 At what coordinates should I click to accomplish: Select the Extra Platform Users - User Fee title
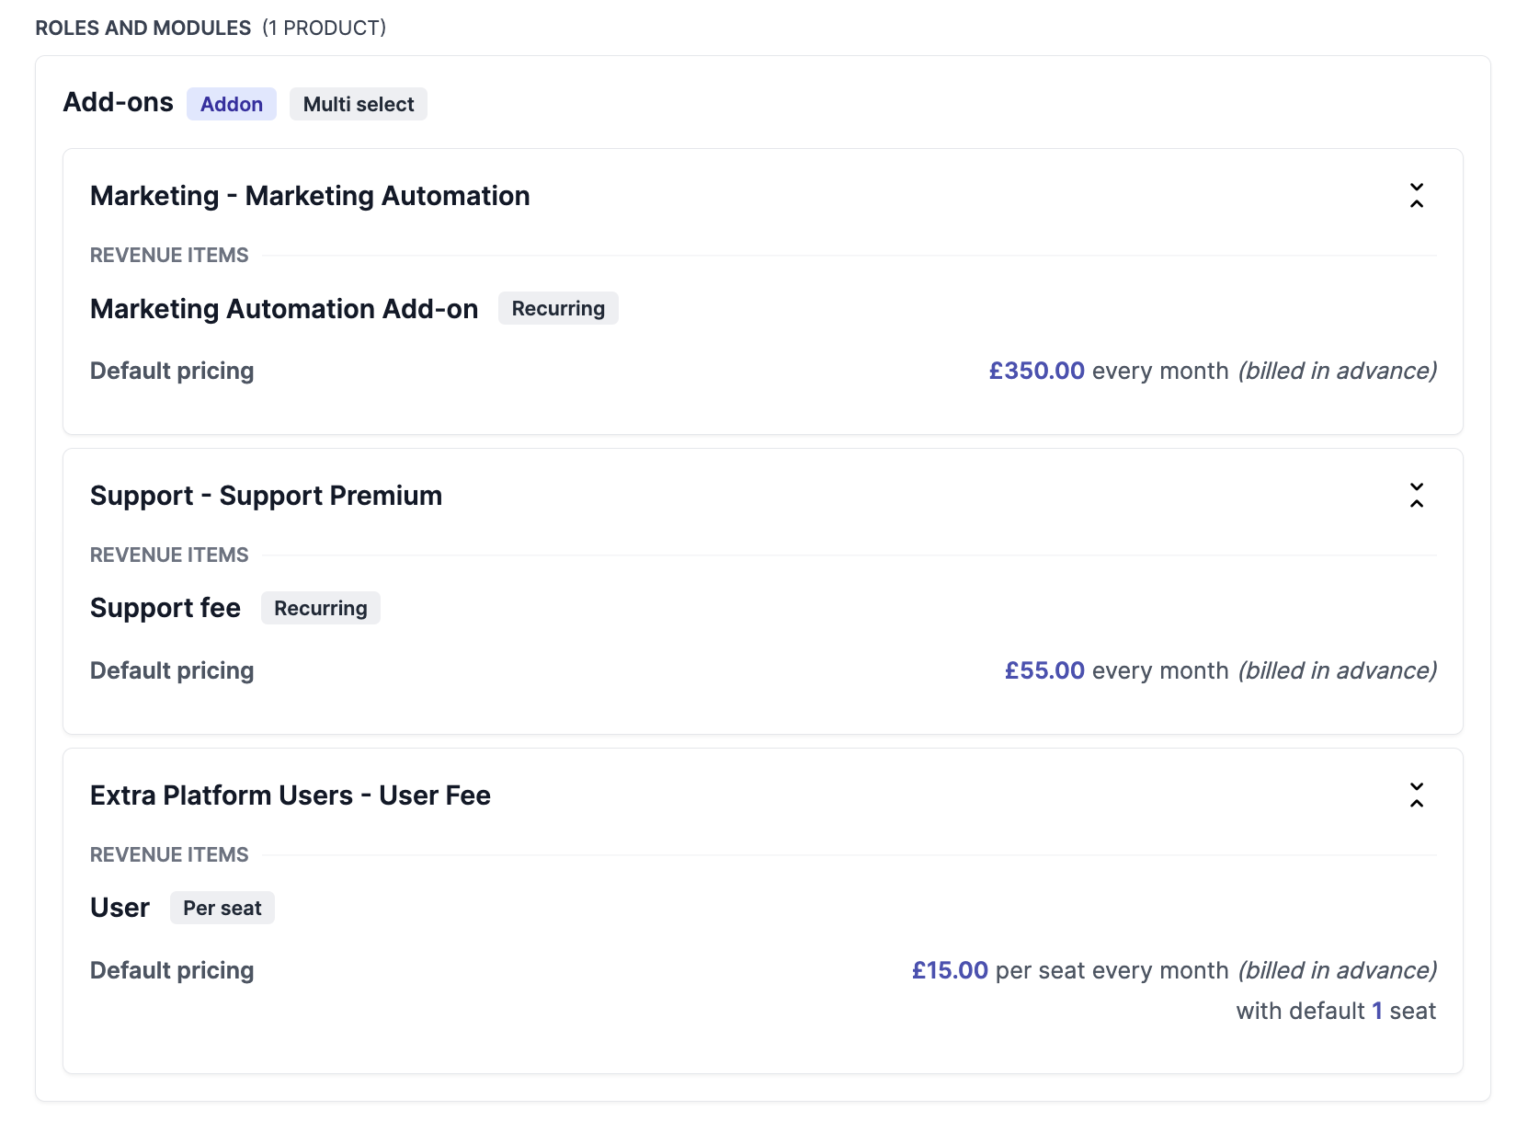coord(290,795)
